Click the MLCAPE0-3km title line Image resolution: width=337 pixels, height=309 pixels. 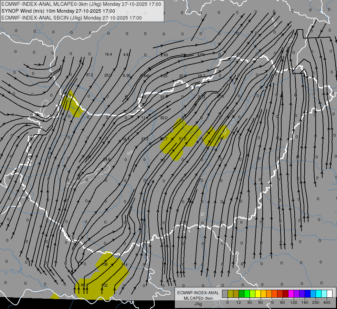[81, 4]
